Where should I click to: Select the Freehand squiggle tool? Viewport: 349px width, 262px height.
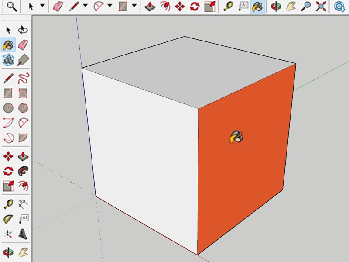[x=23, y=78]
